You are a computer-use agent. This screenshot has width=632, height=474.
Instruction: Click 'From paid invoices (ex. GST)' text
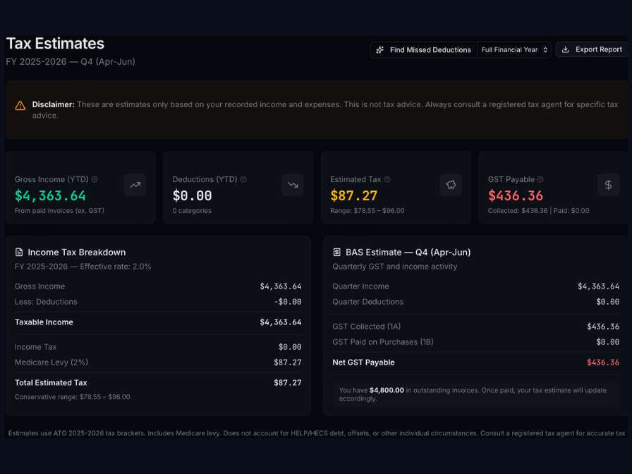click(59, 211)
